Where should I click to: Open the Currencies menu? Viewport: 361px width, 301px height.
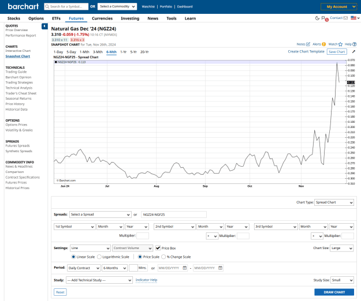coord(102,18)
